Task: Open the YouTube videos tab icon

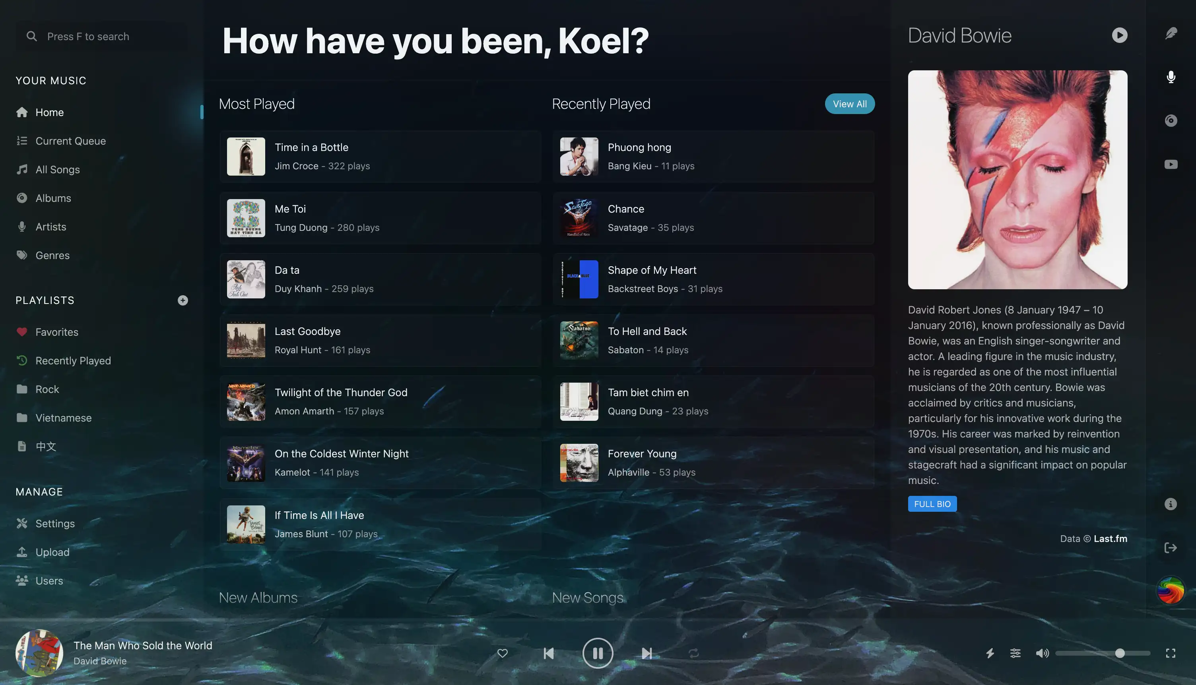Action: (1171, 164)
